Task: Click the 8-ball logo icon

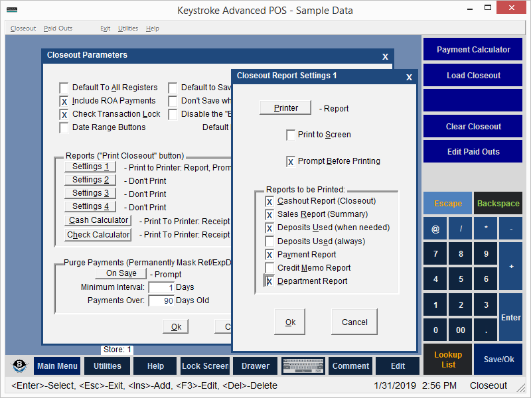Action: pyautogui.click(x=20, y=366)
